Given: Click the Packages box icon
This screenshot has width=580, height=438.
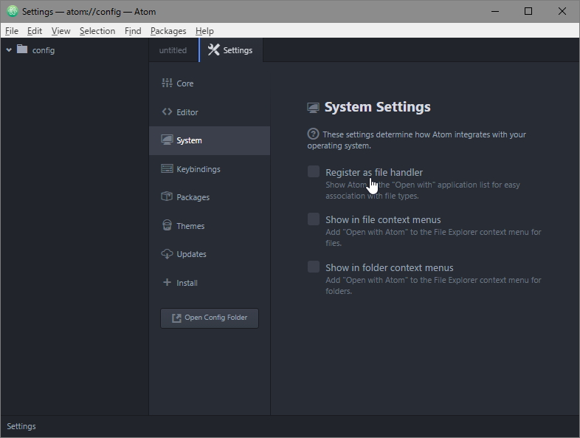Looking at the screenshot, I should [167, 197].
